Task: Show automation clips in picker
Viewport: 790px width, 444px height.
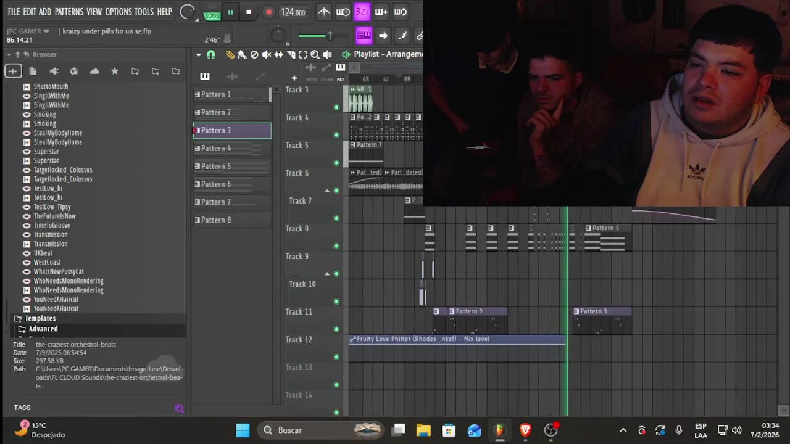Action: pos(260,76)
